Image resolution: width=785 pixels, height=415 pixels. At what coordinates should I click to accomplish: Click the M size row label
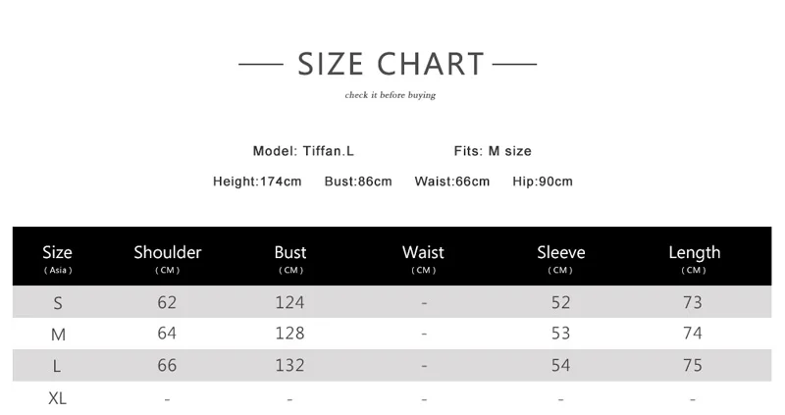(58, 335)
